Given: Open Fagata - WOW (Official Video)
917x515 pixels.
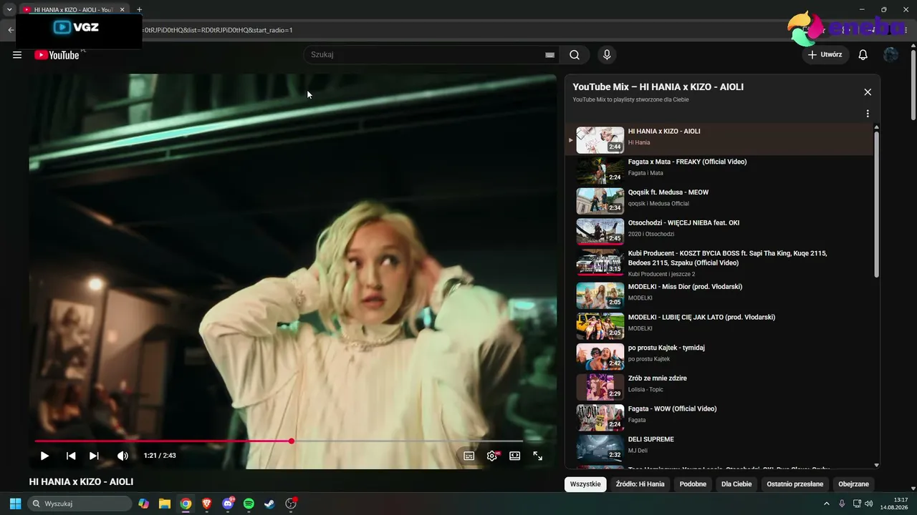Looking at the screenshot, I should [719, 416].
